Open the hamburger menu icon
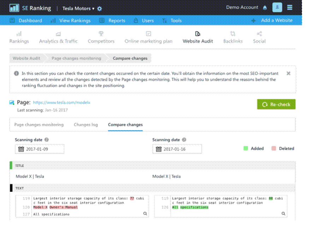The width and height of the screenshot is (319, 238). click(x=290, y=7)
